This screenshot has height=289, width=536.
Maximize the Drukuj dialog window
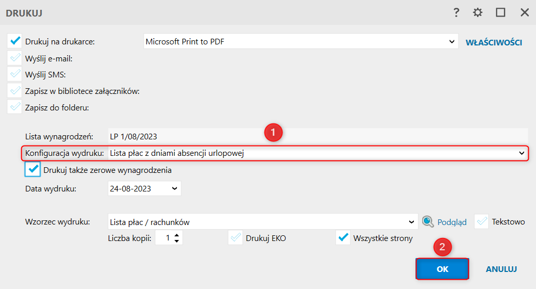point(500,13)
